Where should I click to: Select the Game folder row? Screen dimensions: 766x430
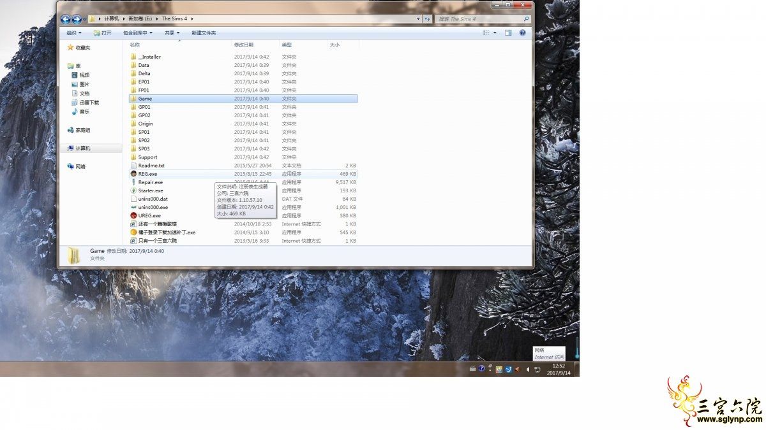[x=243, y=99]
